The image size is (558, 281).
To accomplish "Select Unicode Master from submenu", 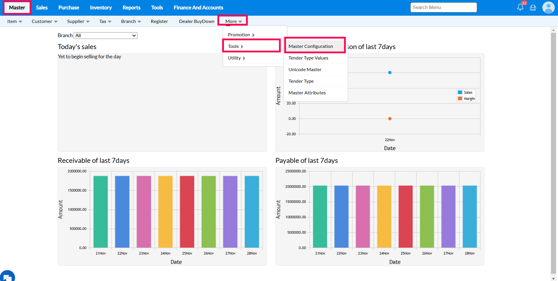I will pyautogui.click(x=305, y=70).
